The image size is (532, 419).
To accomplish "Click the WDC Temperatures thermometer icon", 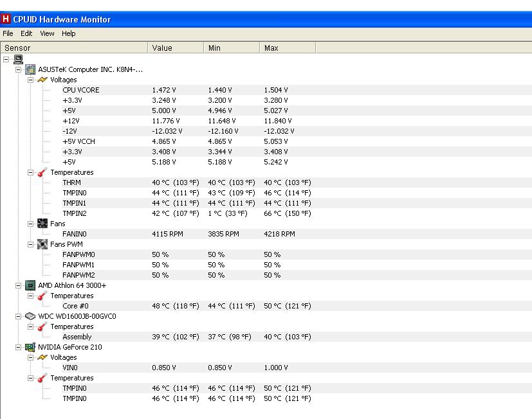I will (x=42, y=326).
